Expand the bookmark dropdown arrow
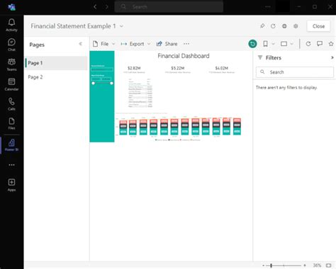The width and height of the screenshot is (336, 269). click(273, 44)
